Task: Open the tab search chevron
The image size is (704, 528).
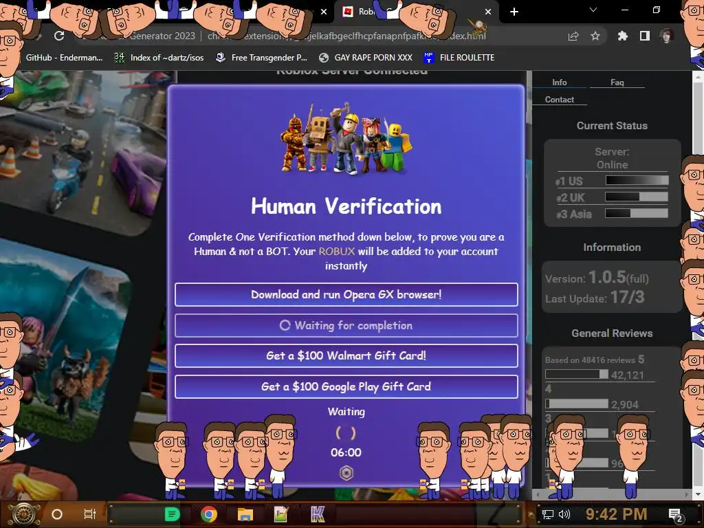Action: pyautogui.click(x=593, y=10)
